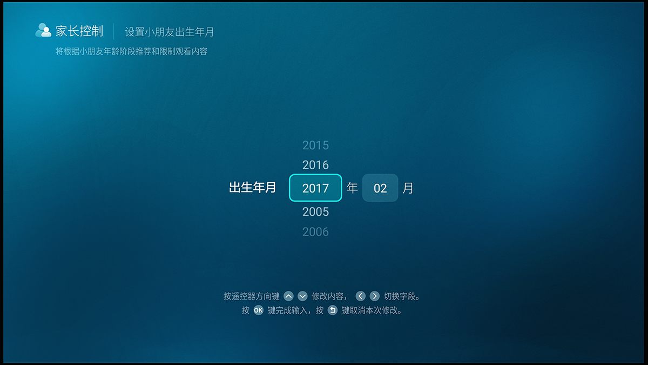Select the highlighted 2017 year field
Image resolution: width=648 pixels, height=365 pixels.
click(x=315, y=188)
